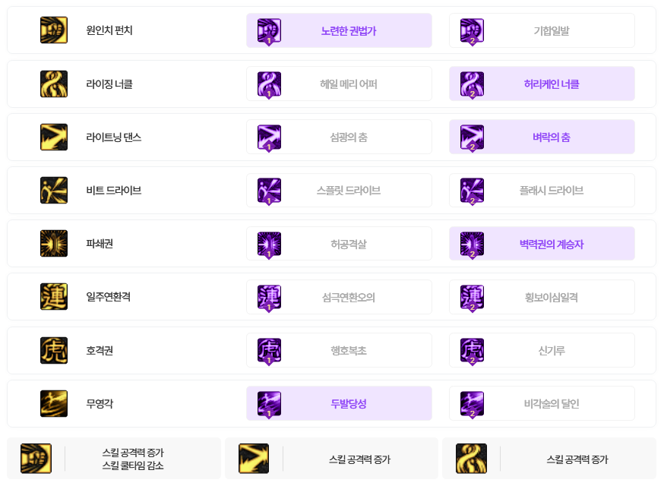Screen dimensions: 664x486
Task: Click the 횡보이심일격 enhancement icon
Action: click(472, 298)
